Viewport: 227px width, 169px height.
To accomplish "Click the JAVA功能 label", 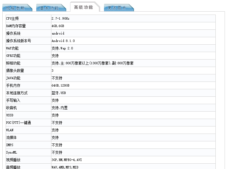I will pyautogui.click(x=13, y=78).
